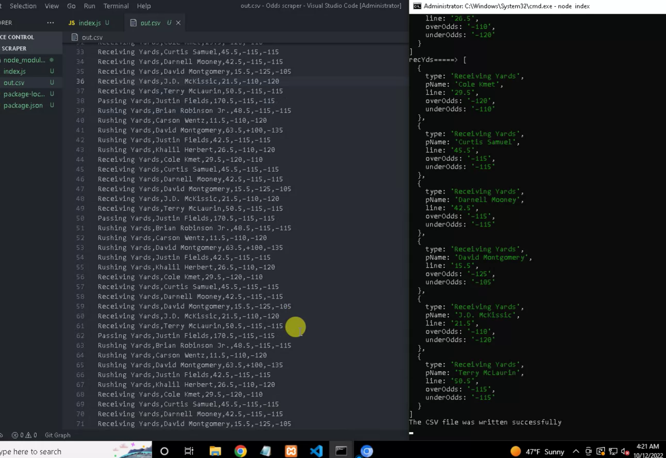This screenshot has height=458, width=666.
Task: Open package-lock.json in the explorer
Action: point(24,94)
